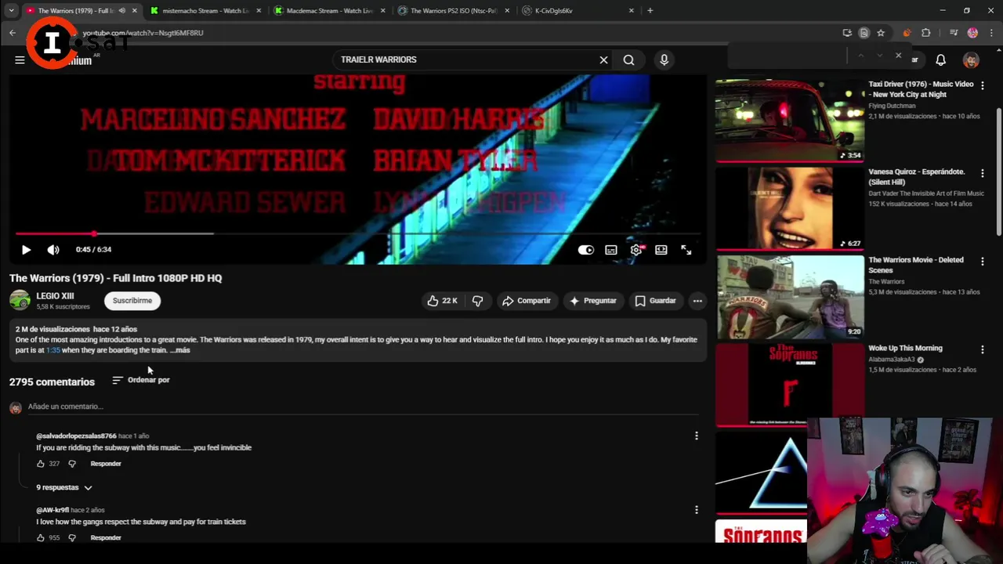Mute the video volume

click(53, 250)
